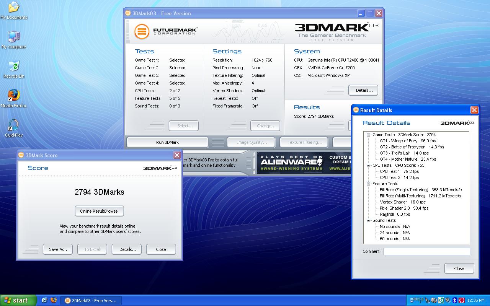Select Pixel Shader 2.0 result row
This screenshot has height=306, width=490.
coord(404,208)
